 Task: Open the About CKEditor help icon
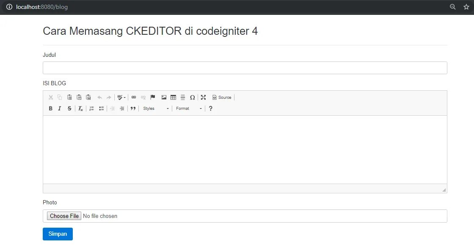pyautogui.click(x=210, y=108)
